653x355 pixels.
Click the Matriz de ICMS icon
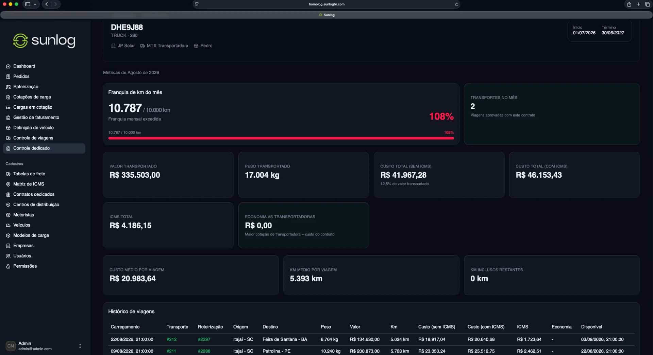pos(8,184)
